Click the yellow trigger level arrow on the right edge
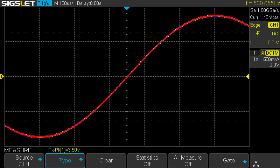The height and width of the screenshot is (168, 280). coord(248,77)
